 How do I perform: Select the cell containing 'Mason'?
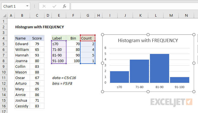[x=22, y=72]
